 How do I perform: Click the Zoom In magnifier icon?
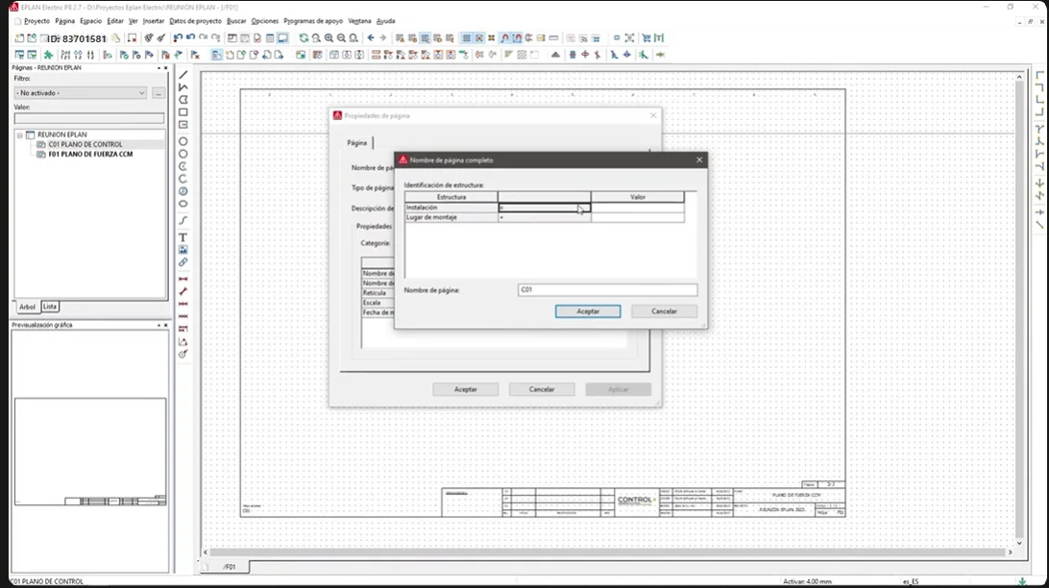329,38
